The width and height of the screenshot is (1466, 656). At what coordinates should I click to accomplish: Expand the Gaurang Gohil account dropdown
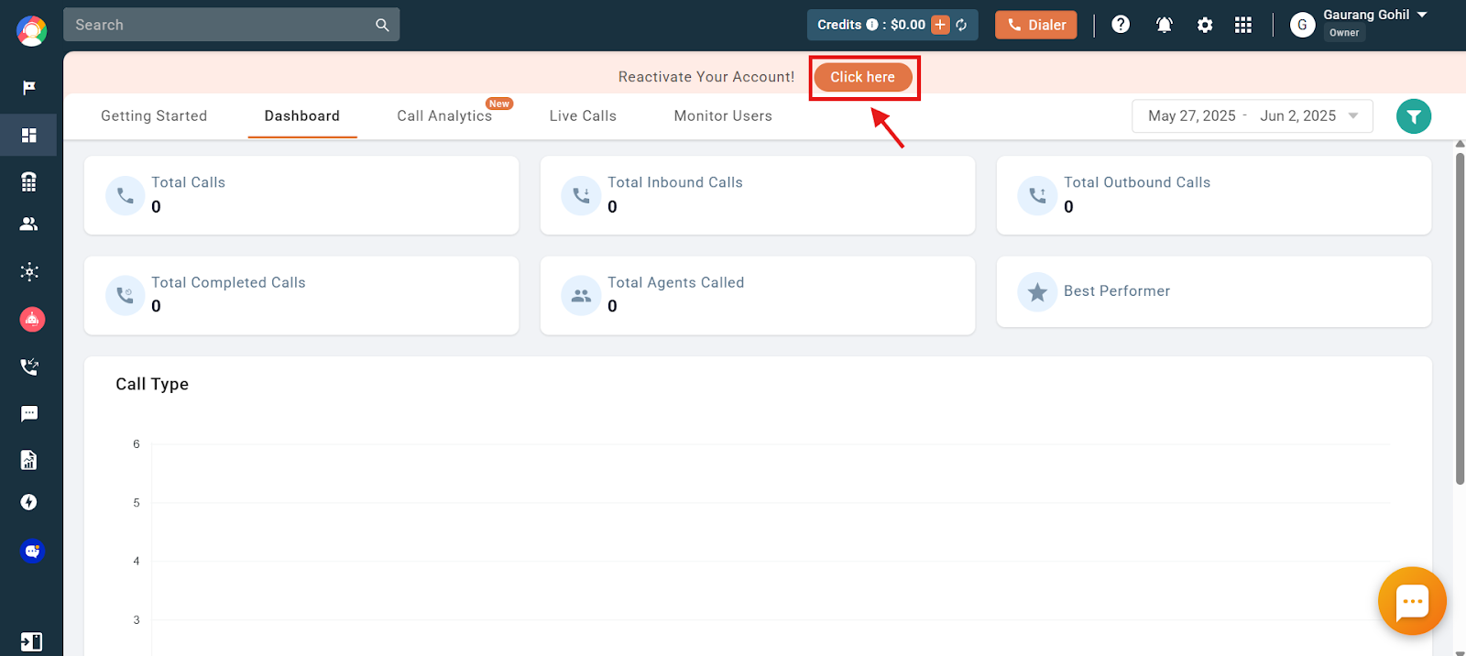[x=1422, y=15]
